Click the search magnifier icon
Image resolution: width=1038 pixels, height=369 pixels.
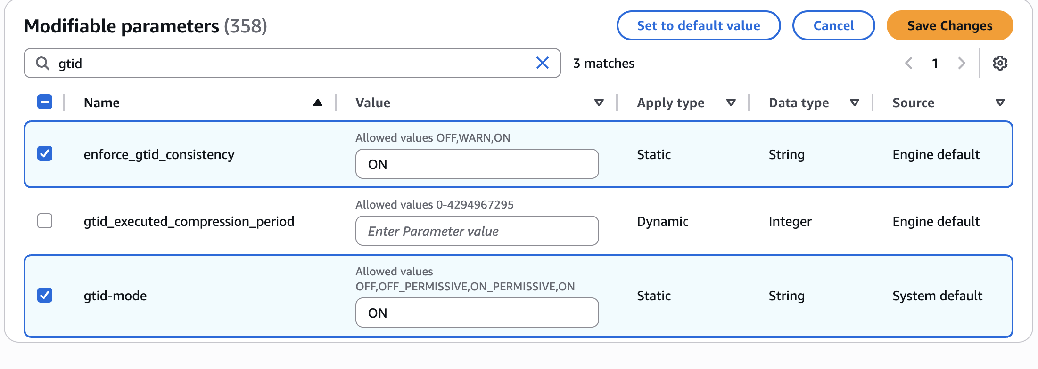click(43, 63)
